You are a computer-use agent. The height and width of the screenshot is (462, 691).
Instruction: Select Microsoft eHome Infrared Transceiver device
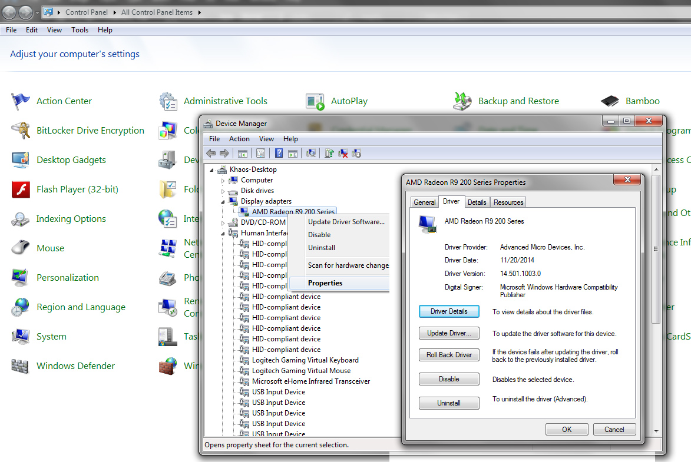(x=310, y=381)
